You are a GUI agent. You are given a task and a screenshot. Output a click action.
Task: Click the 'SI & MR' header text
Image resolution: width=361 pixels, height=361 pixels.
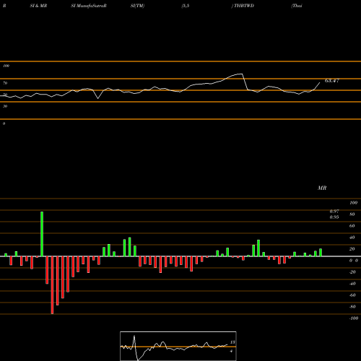pyautogui.click(x=38, y=6)
